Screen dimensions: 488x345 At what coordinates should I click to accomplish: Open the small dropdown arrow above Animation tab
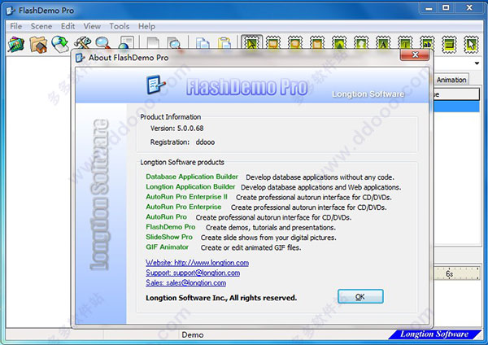(477, 63)
